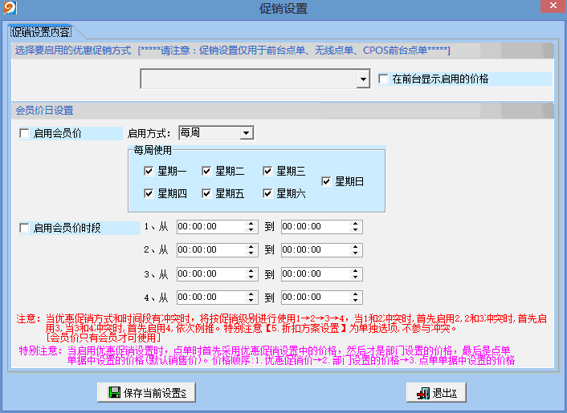The width and height of the screenshot is (567, 413).
Task: Enable the 启用会员价 checkbox
Action: pos(24,133)
